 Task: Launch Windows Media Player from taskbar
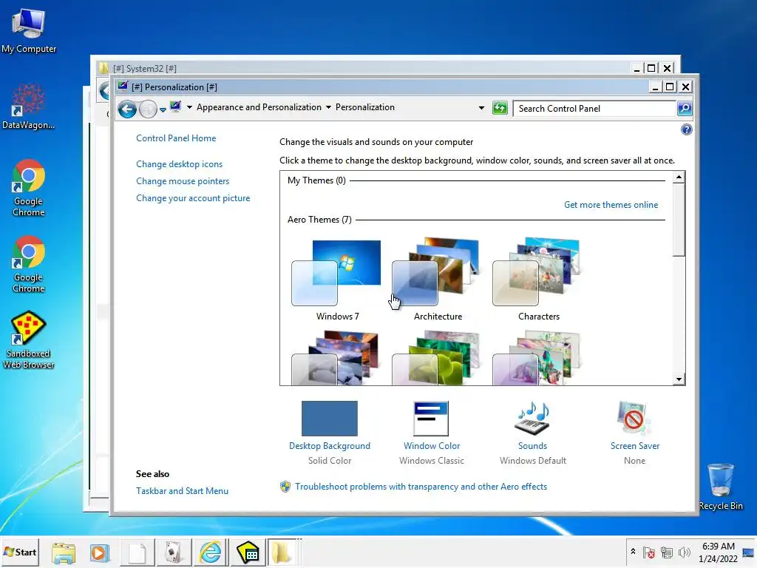coord(100,552)
